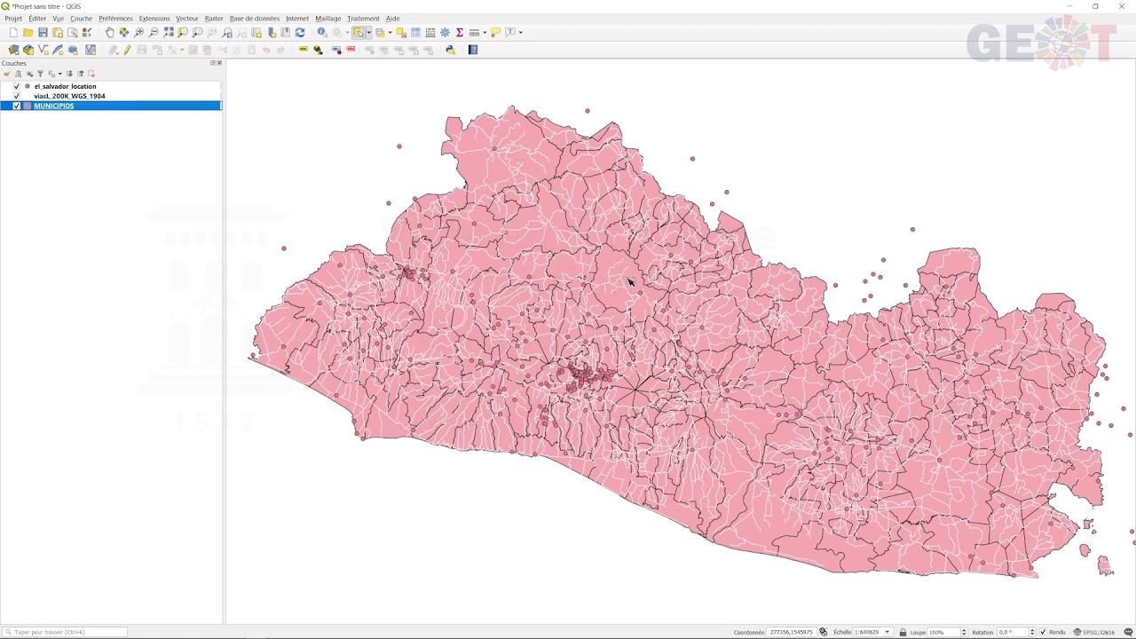Click the Manage Map Themes eye icon
This screenshot has width=1136, height=639.
[x=29, y=74]
